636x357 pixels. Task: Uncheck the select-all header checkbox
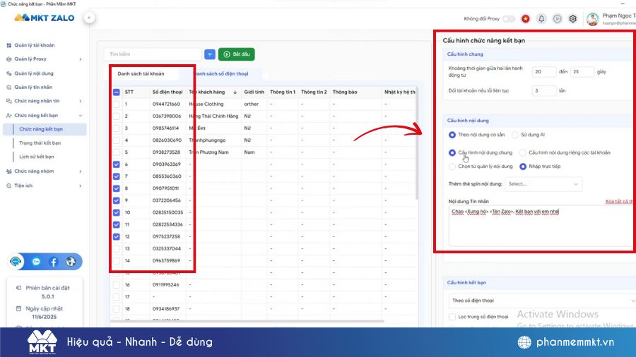[116, 92]
